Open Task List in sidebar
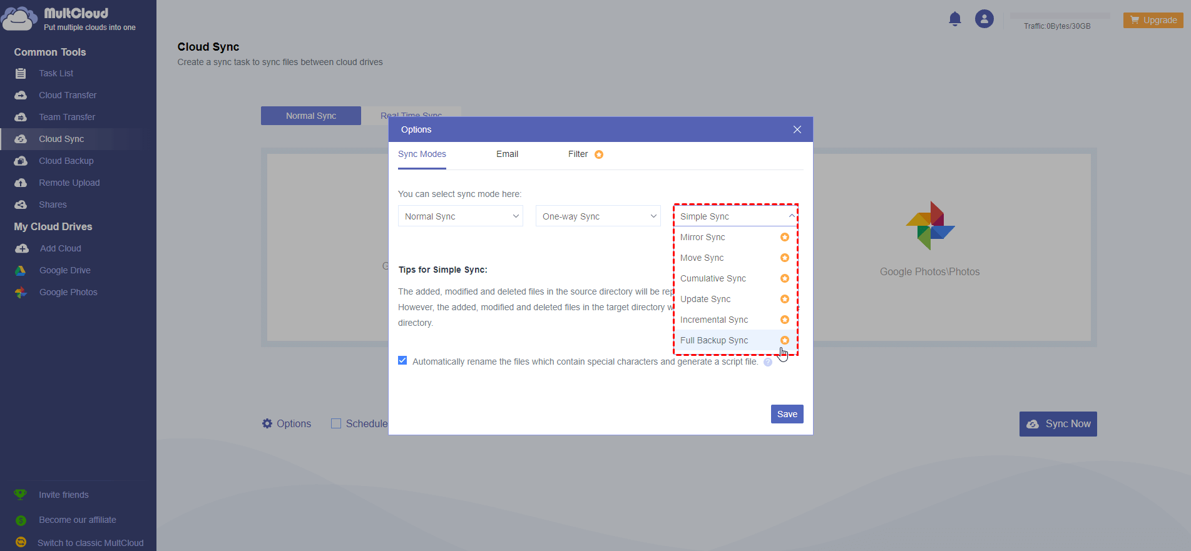 pos(56,74)
